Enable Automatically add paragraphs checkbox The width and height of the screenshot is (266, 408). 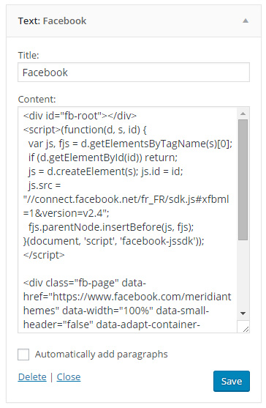[23, 355]
